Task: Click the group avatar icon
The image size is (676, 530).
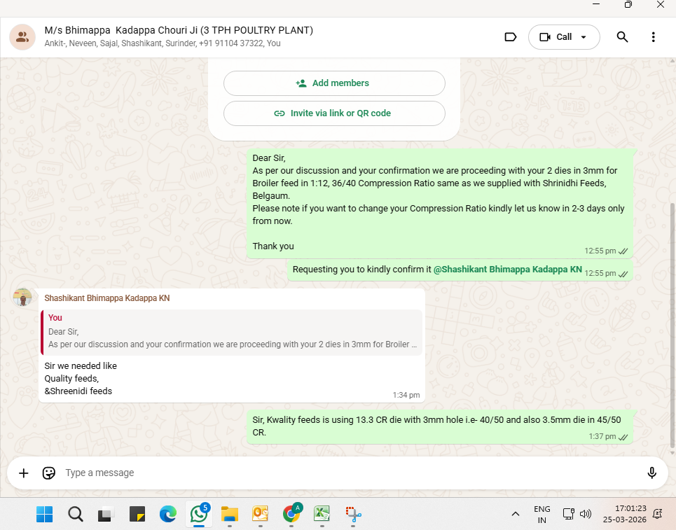Action: (22, 36)
